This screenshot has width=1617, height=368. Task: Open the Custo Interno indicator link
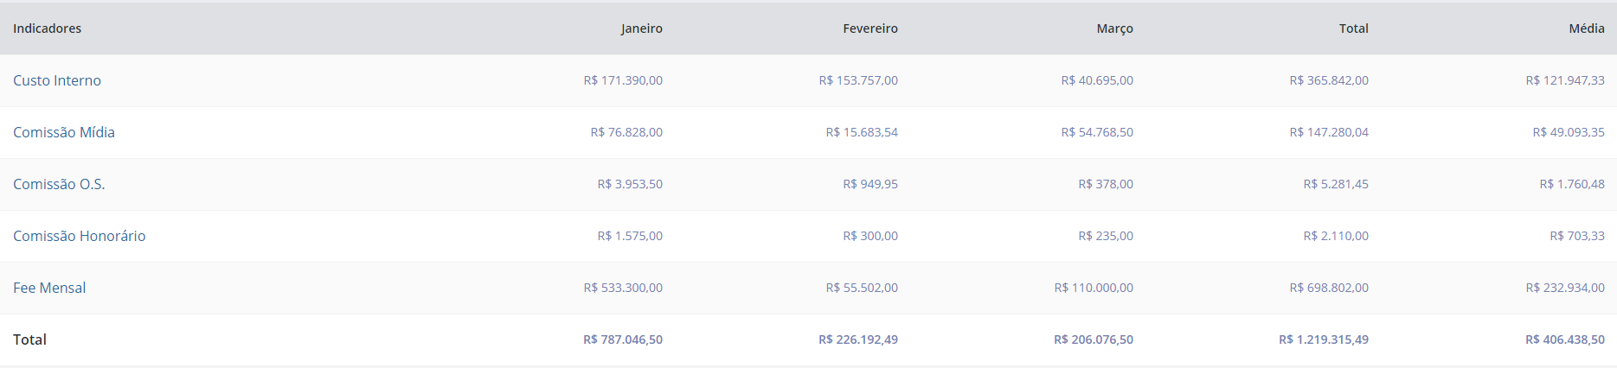pyautogui.click(x=57, y=80)
